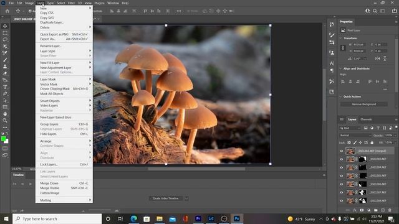The width and height of the screenshot is (399, 224).
Task: Collapse the Quick Actions section
Action: click(341, 96)
